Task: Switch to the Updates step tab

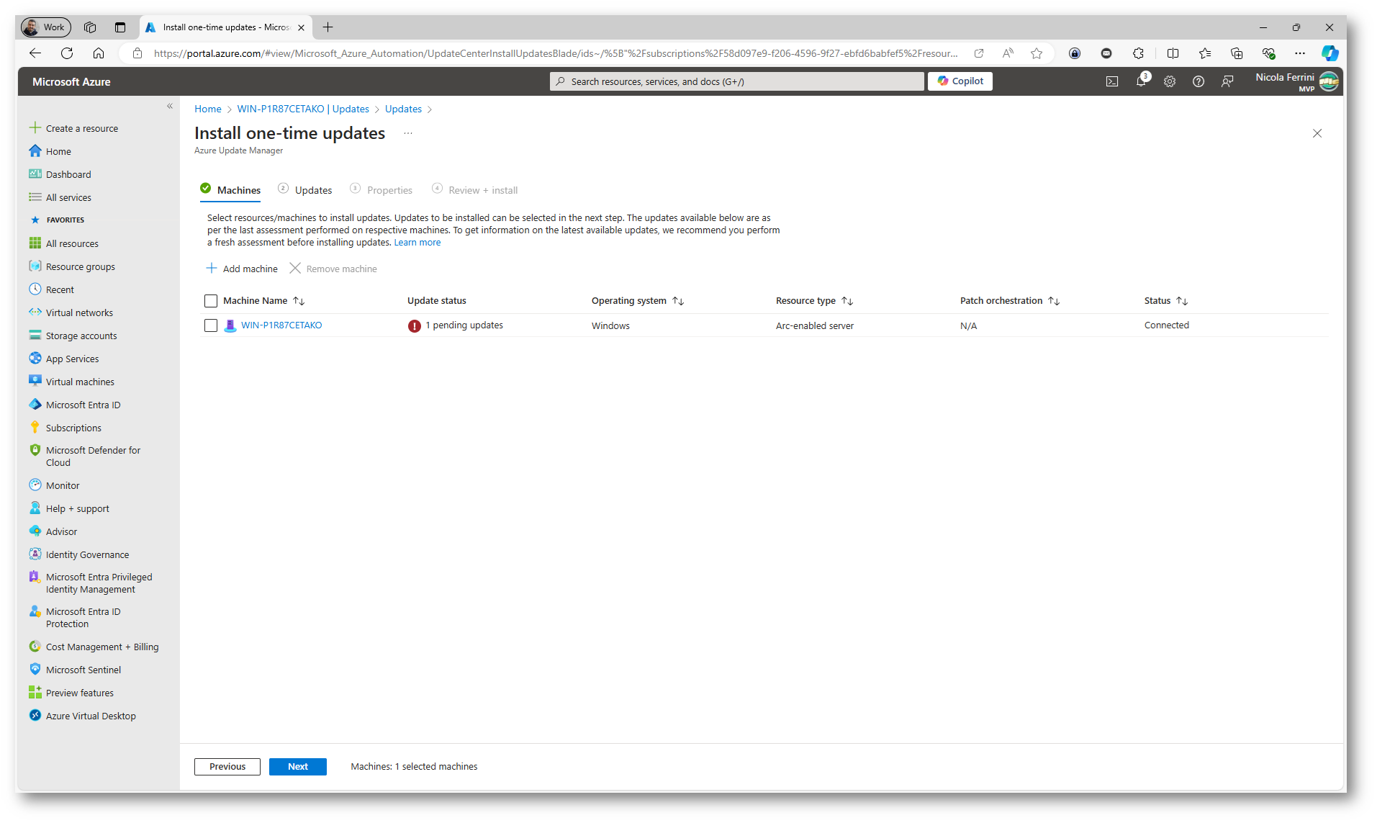Action: point(312,190)
